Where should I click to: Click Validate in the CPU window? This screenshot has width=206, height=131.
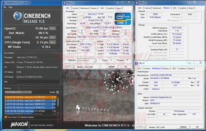pyautogui.click(x=111, y=67)
